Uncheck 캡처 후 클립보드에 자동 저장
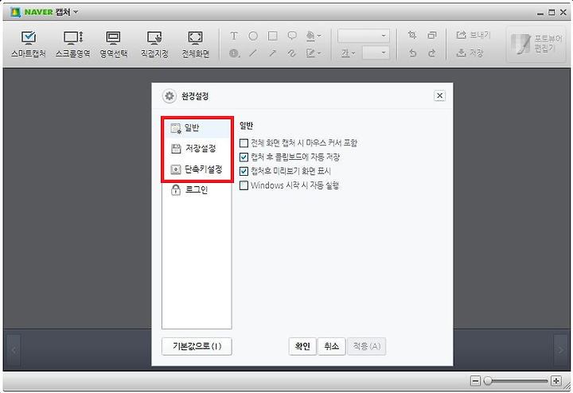This screenshot has width=573, height=393. (x=244, y=157)
